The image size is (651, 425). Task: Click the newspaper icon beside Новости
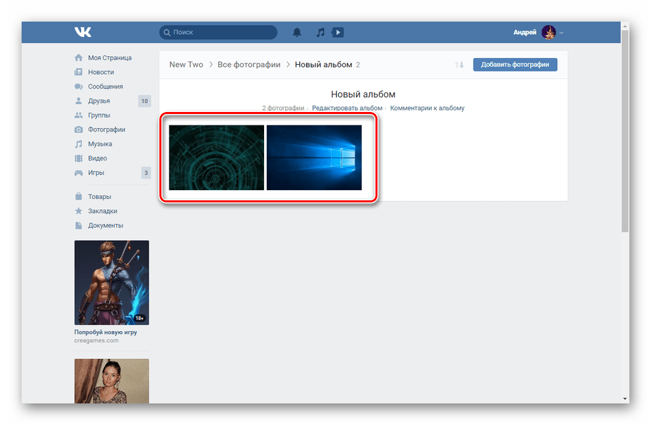[x=78, y=72]
